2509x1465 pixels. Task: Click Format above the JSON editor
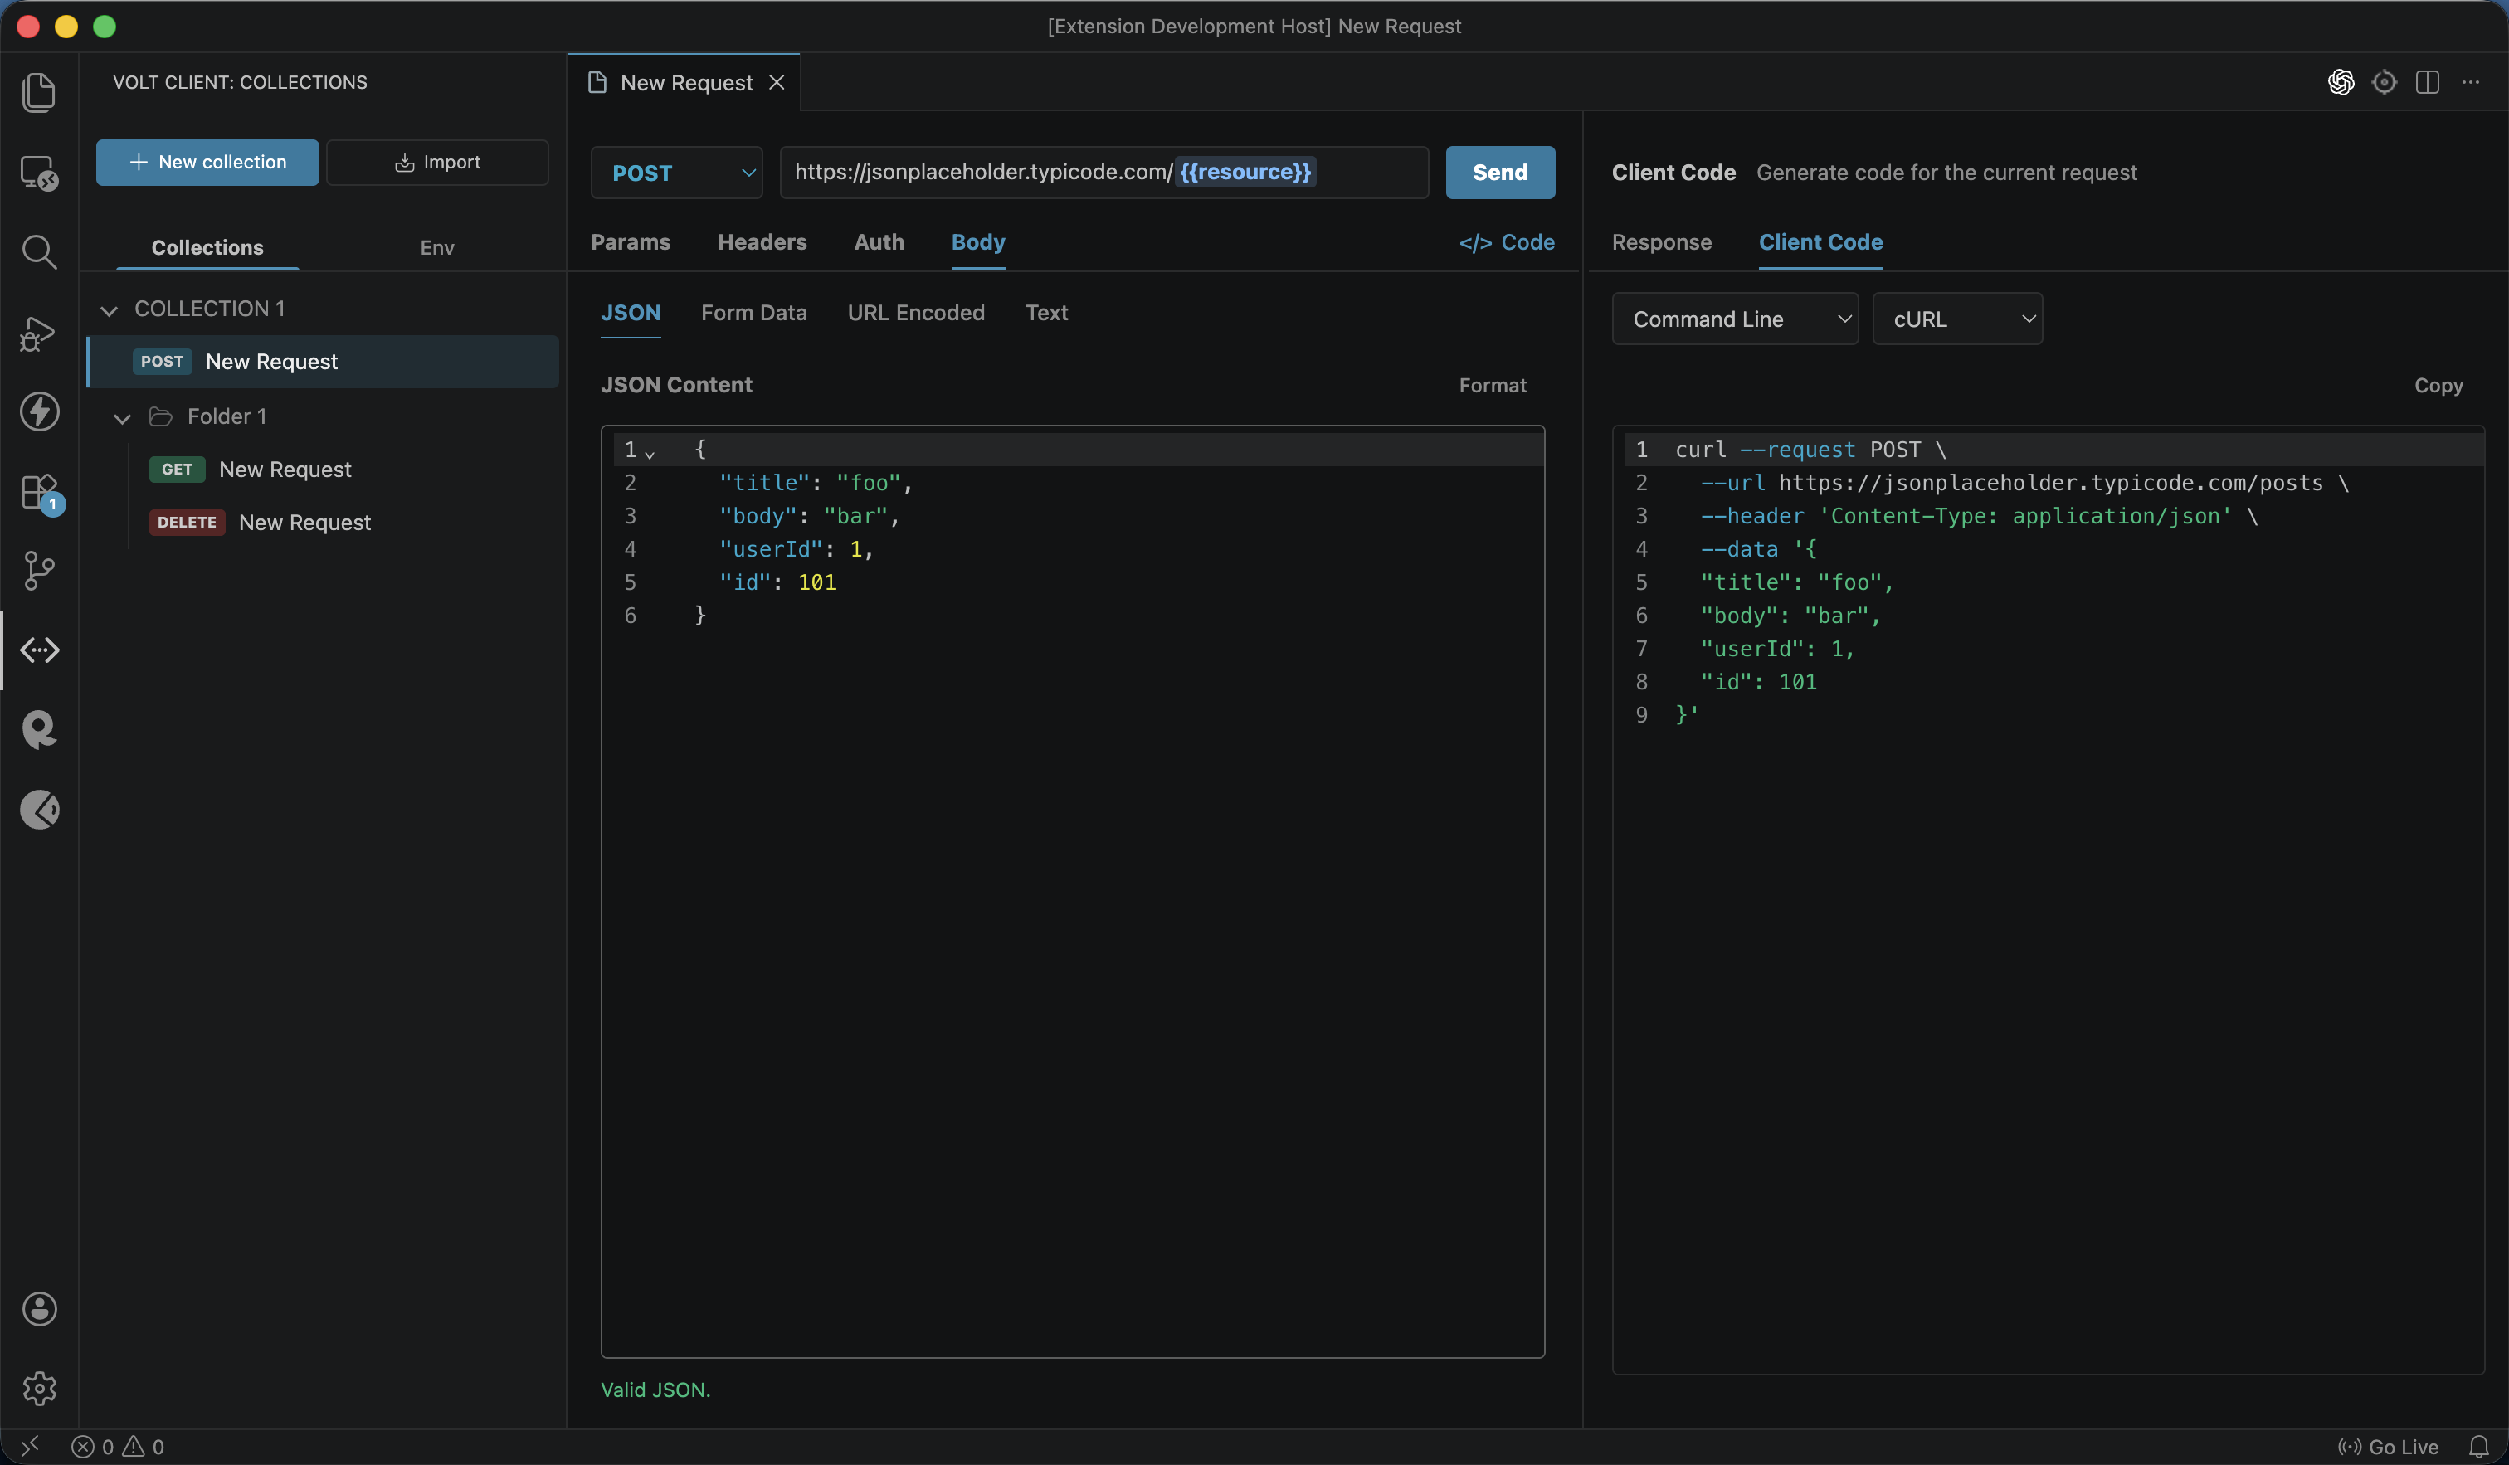click(1492, 385)
